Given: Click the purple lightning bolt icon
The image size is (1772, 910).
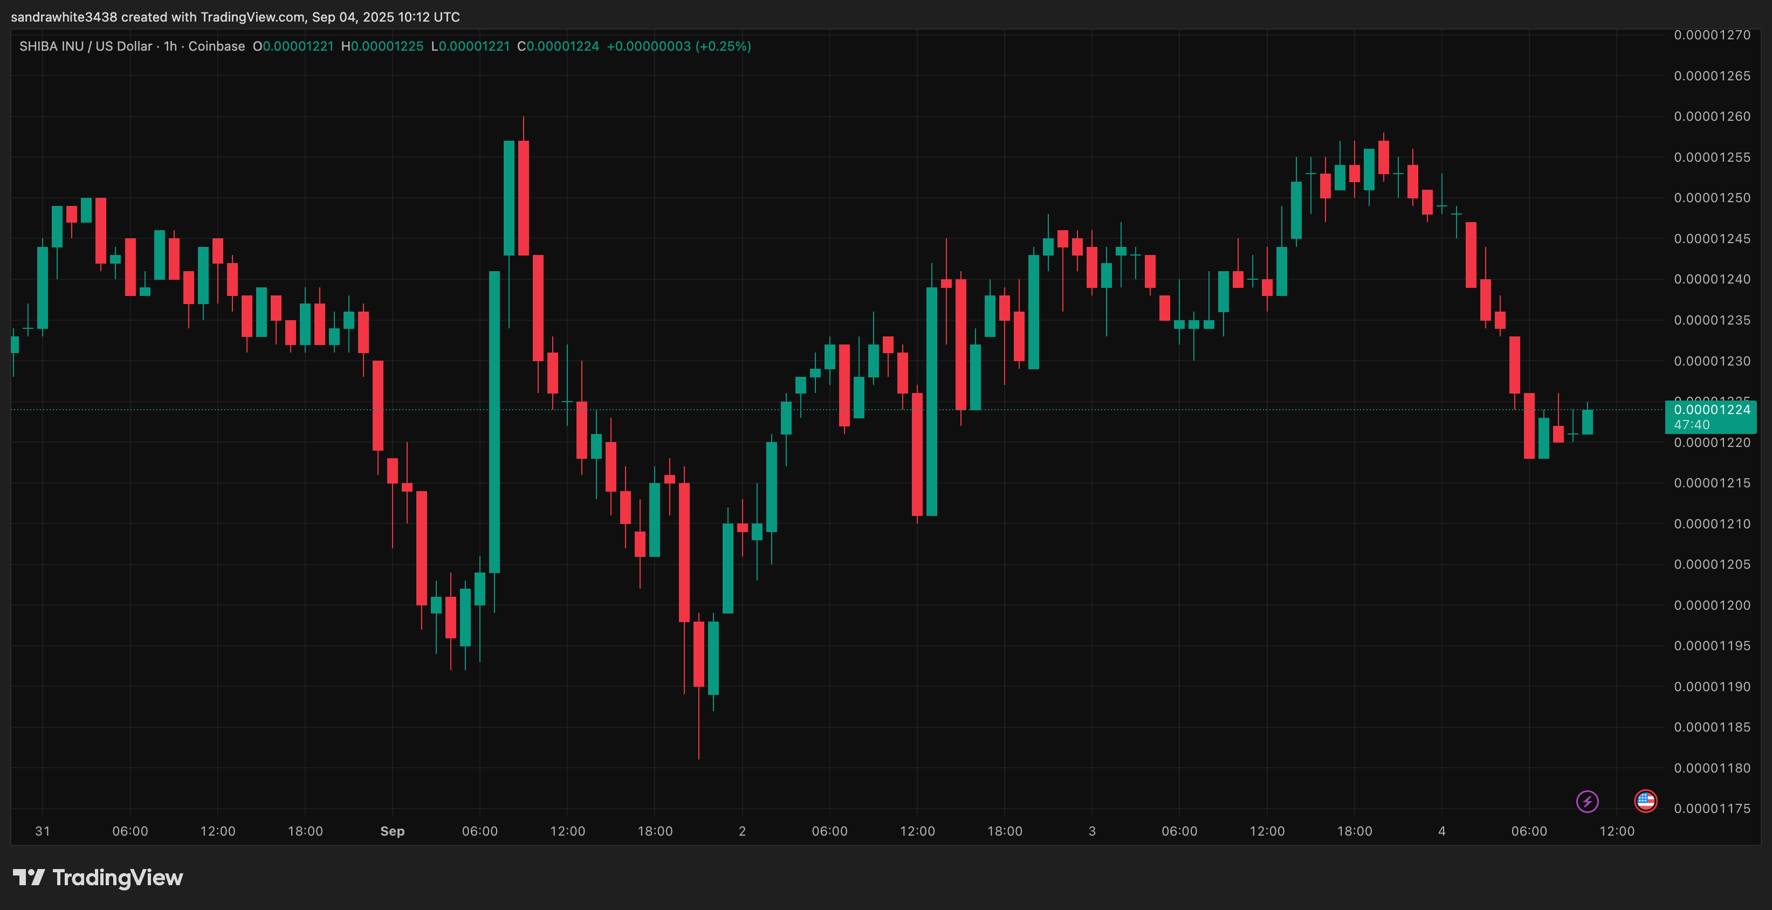Looking at the screenshot, I should coord(1587,801).
